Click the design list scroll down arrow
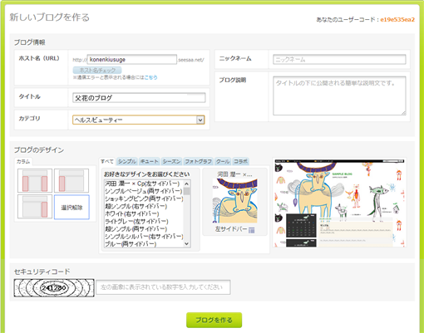 [187, 243]
